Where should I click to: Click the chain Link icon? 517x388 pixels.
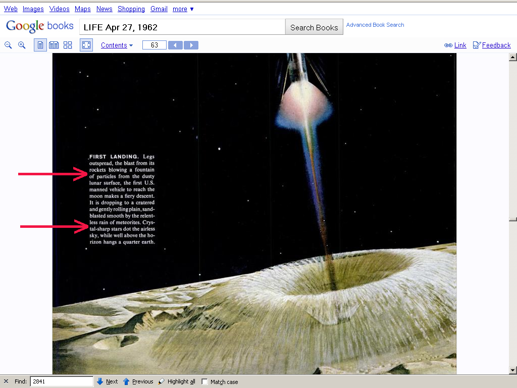coord(448,45)
